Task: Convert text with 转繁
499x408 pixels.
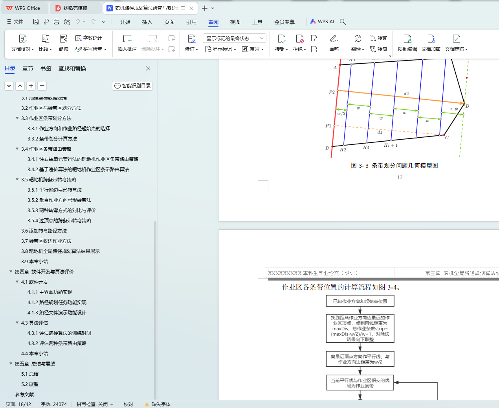Action: coord(378,38)
